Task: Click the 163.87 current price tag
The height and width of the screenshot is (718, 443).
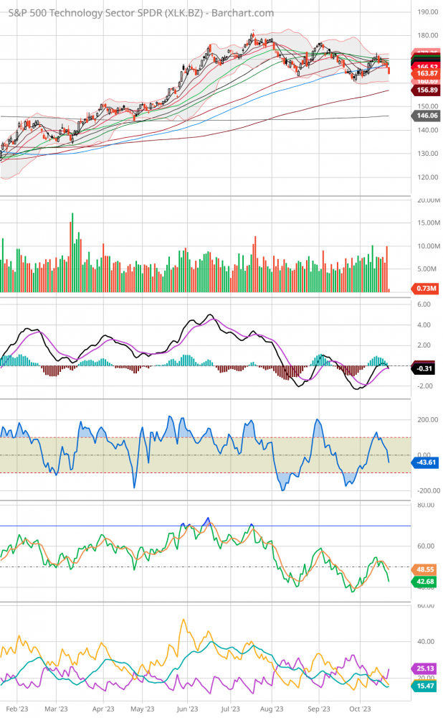Action: click(x=426, y=73)
